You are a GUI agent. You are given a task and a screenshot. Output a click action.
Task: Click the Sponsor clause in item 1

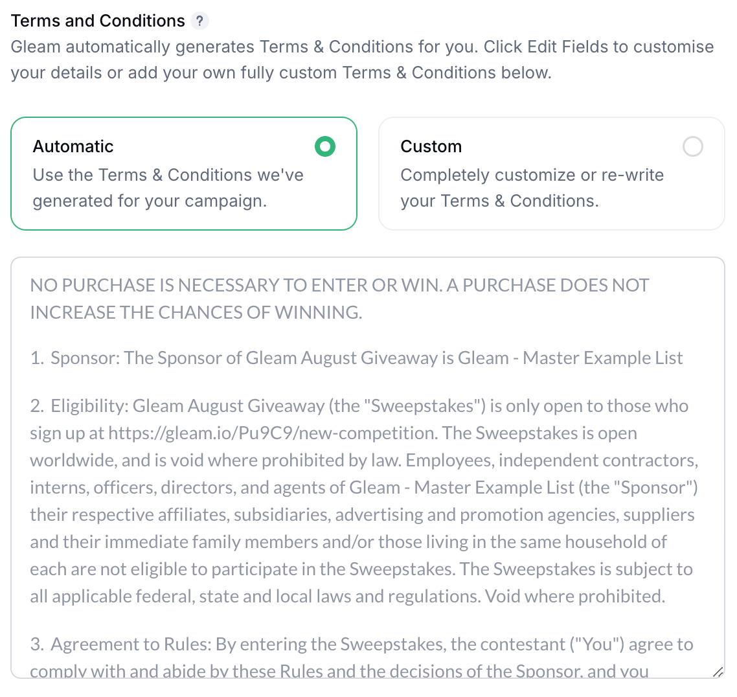(356, 358)
